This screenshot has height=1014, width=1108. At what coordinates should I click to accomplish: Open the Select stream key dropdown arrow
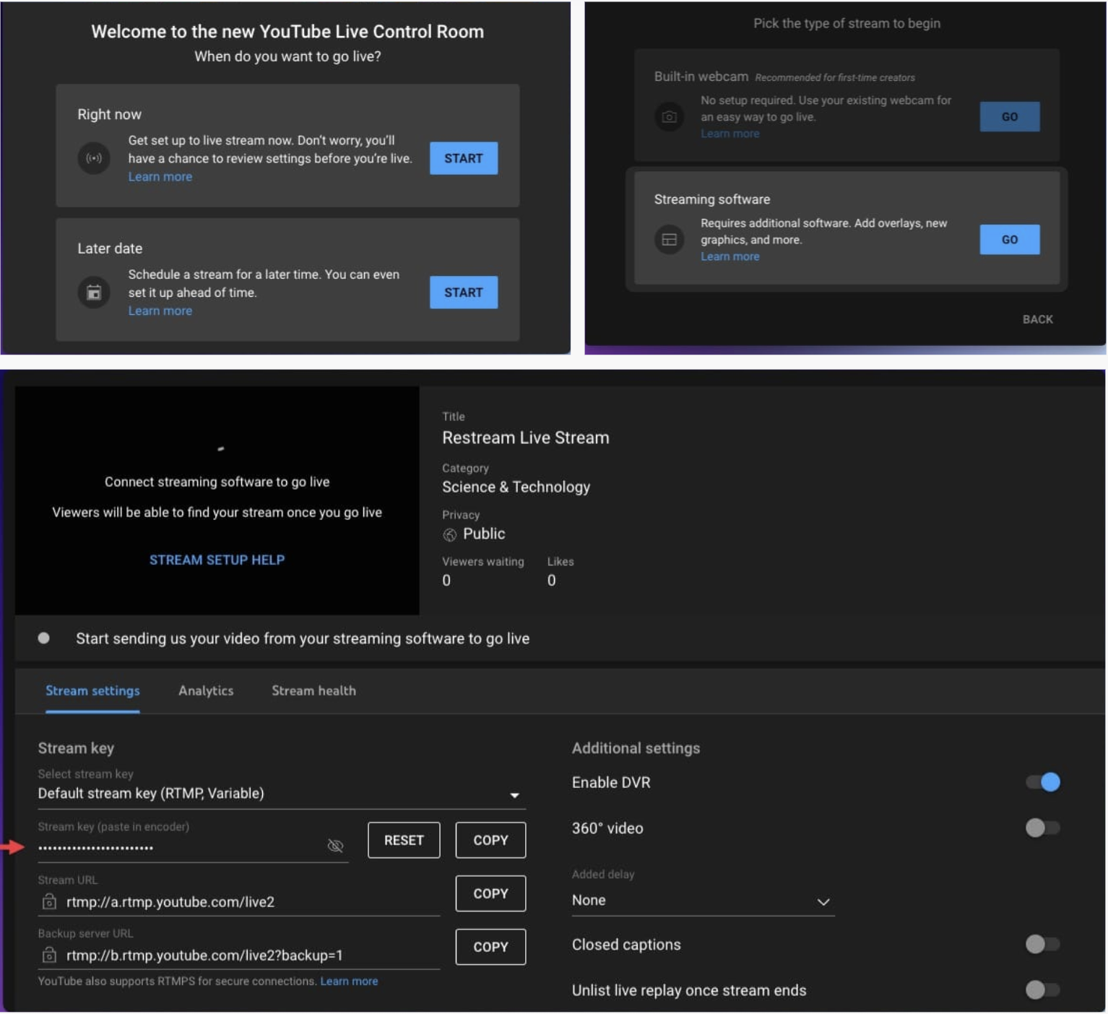pos(514,795)
